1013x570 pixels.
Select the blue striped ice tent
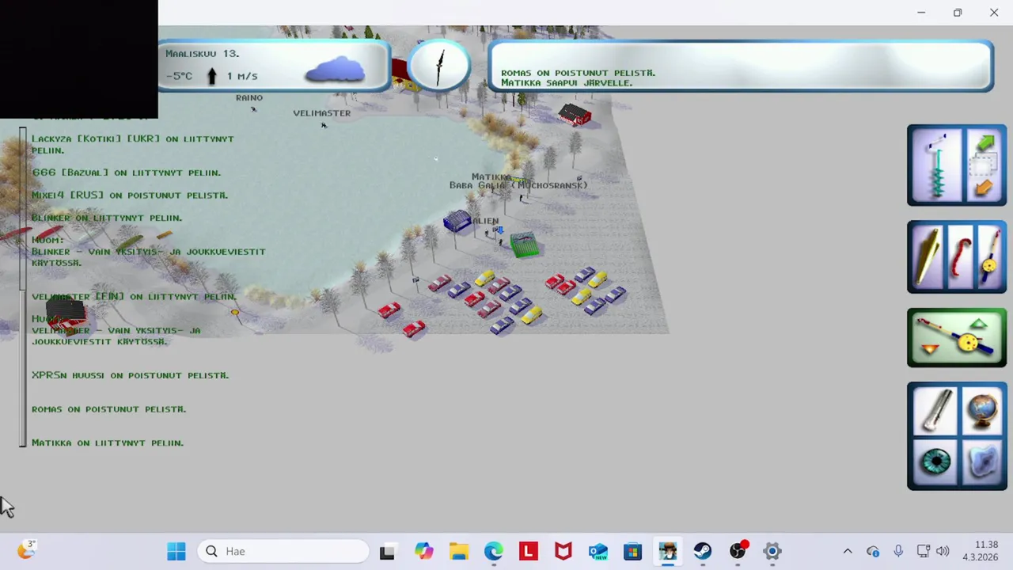point(457,221)
